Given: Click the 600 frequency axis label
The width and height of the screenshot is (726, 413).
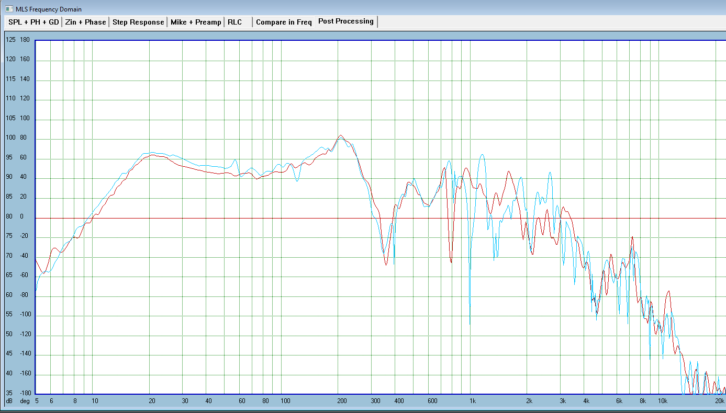Looking at the screenshot, I should coord(432,401).
